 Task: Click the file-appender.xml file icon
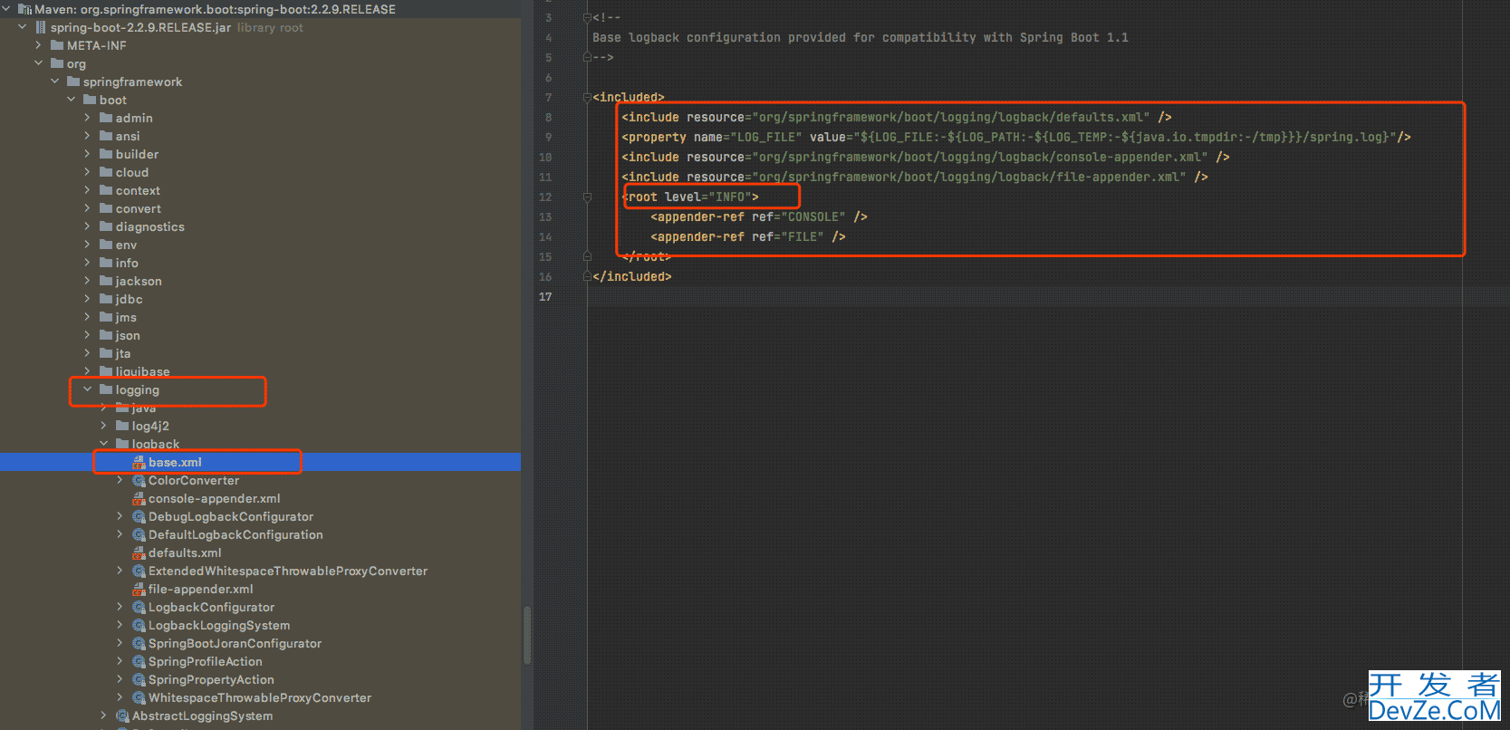pyautogui.click(x=139, y=589)
